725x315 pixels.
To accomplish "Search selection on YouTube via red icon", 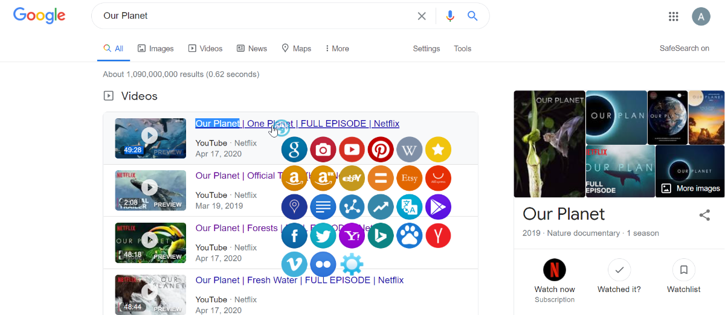I will (x=352, y=149).
